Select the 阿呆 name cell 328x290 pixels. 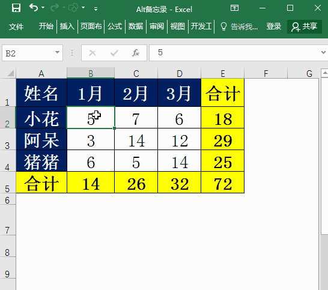[x=41, y=139]
